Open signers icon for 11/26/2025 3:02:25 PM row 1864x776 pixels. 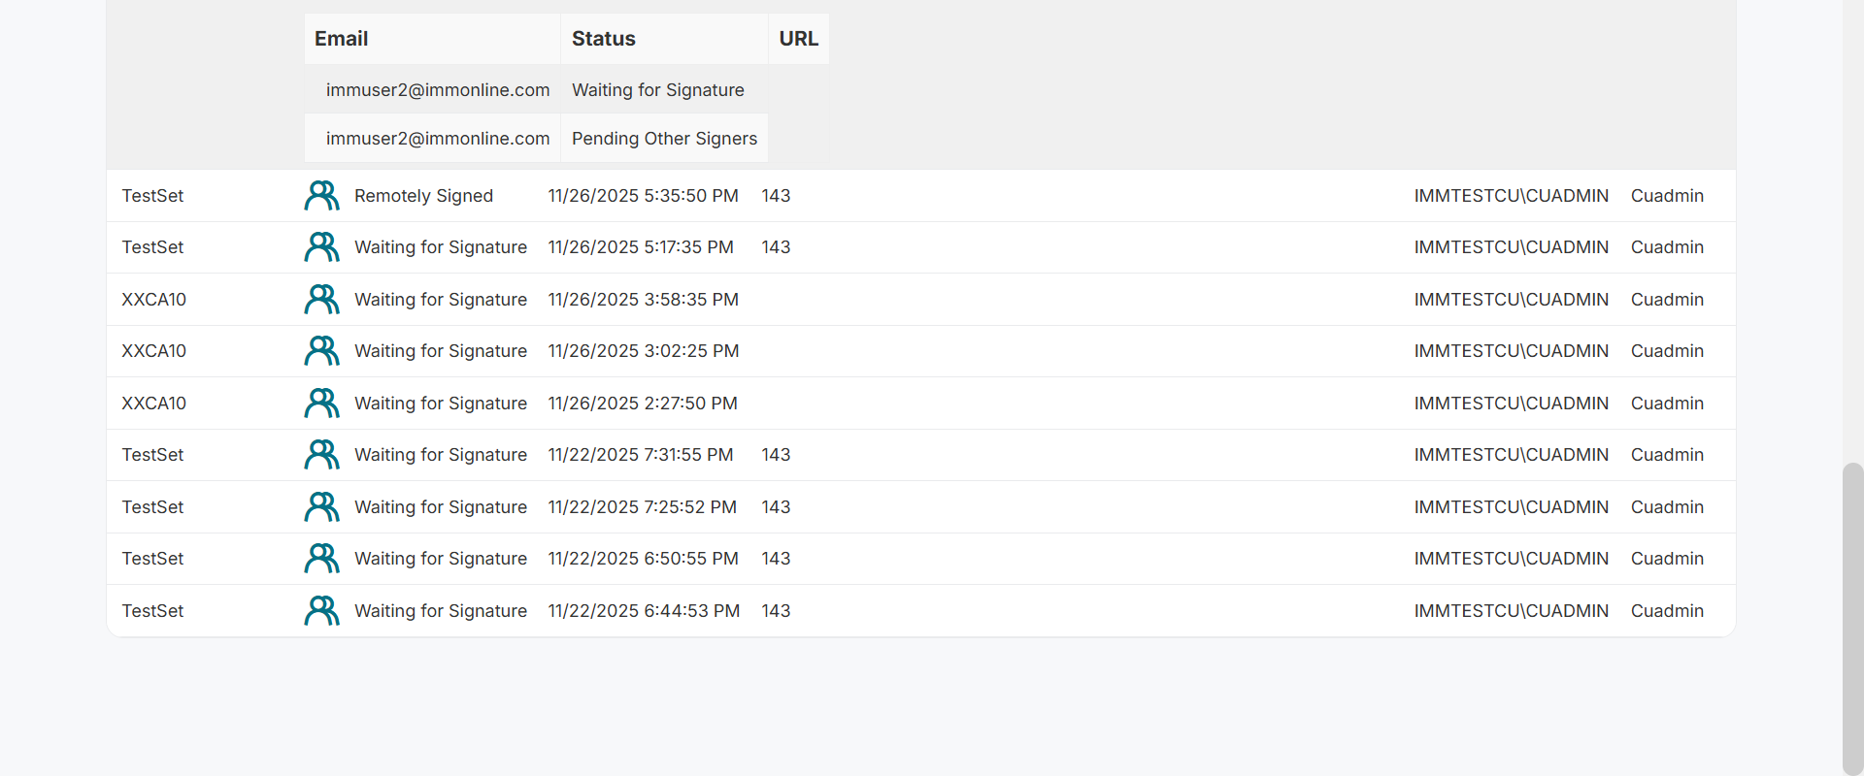pyautogui.click(x=321, y=351)
